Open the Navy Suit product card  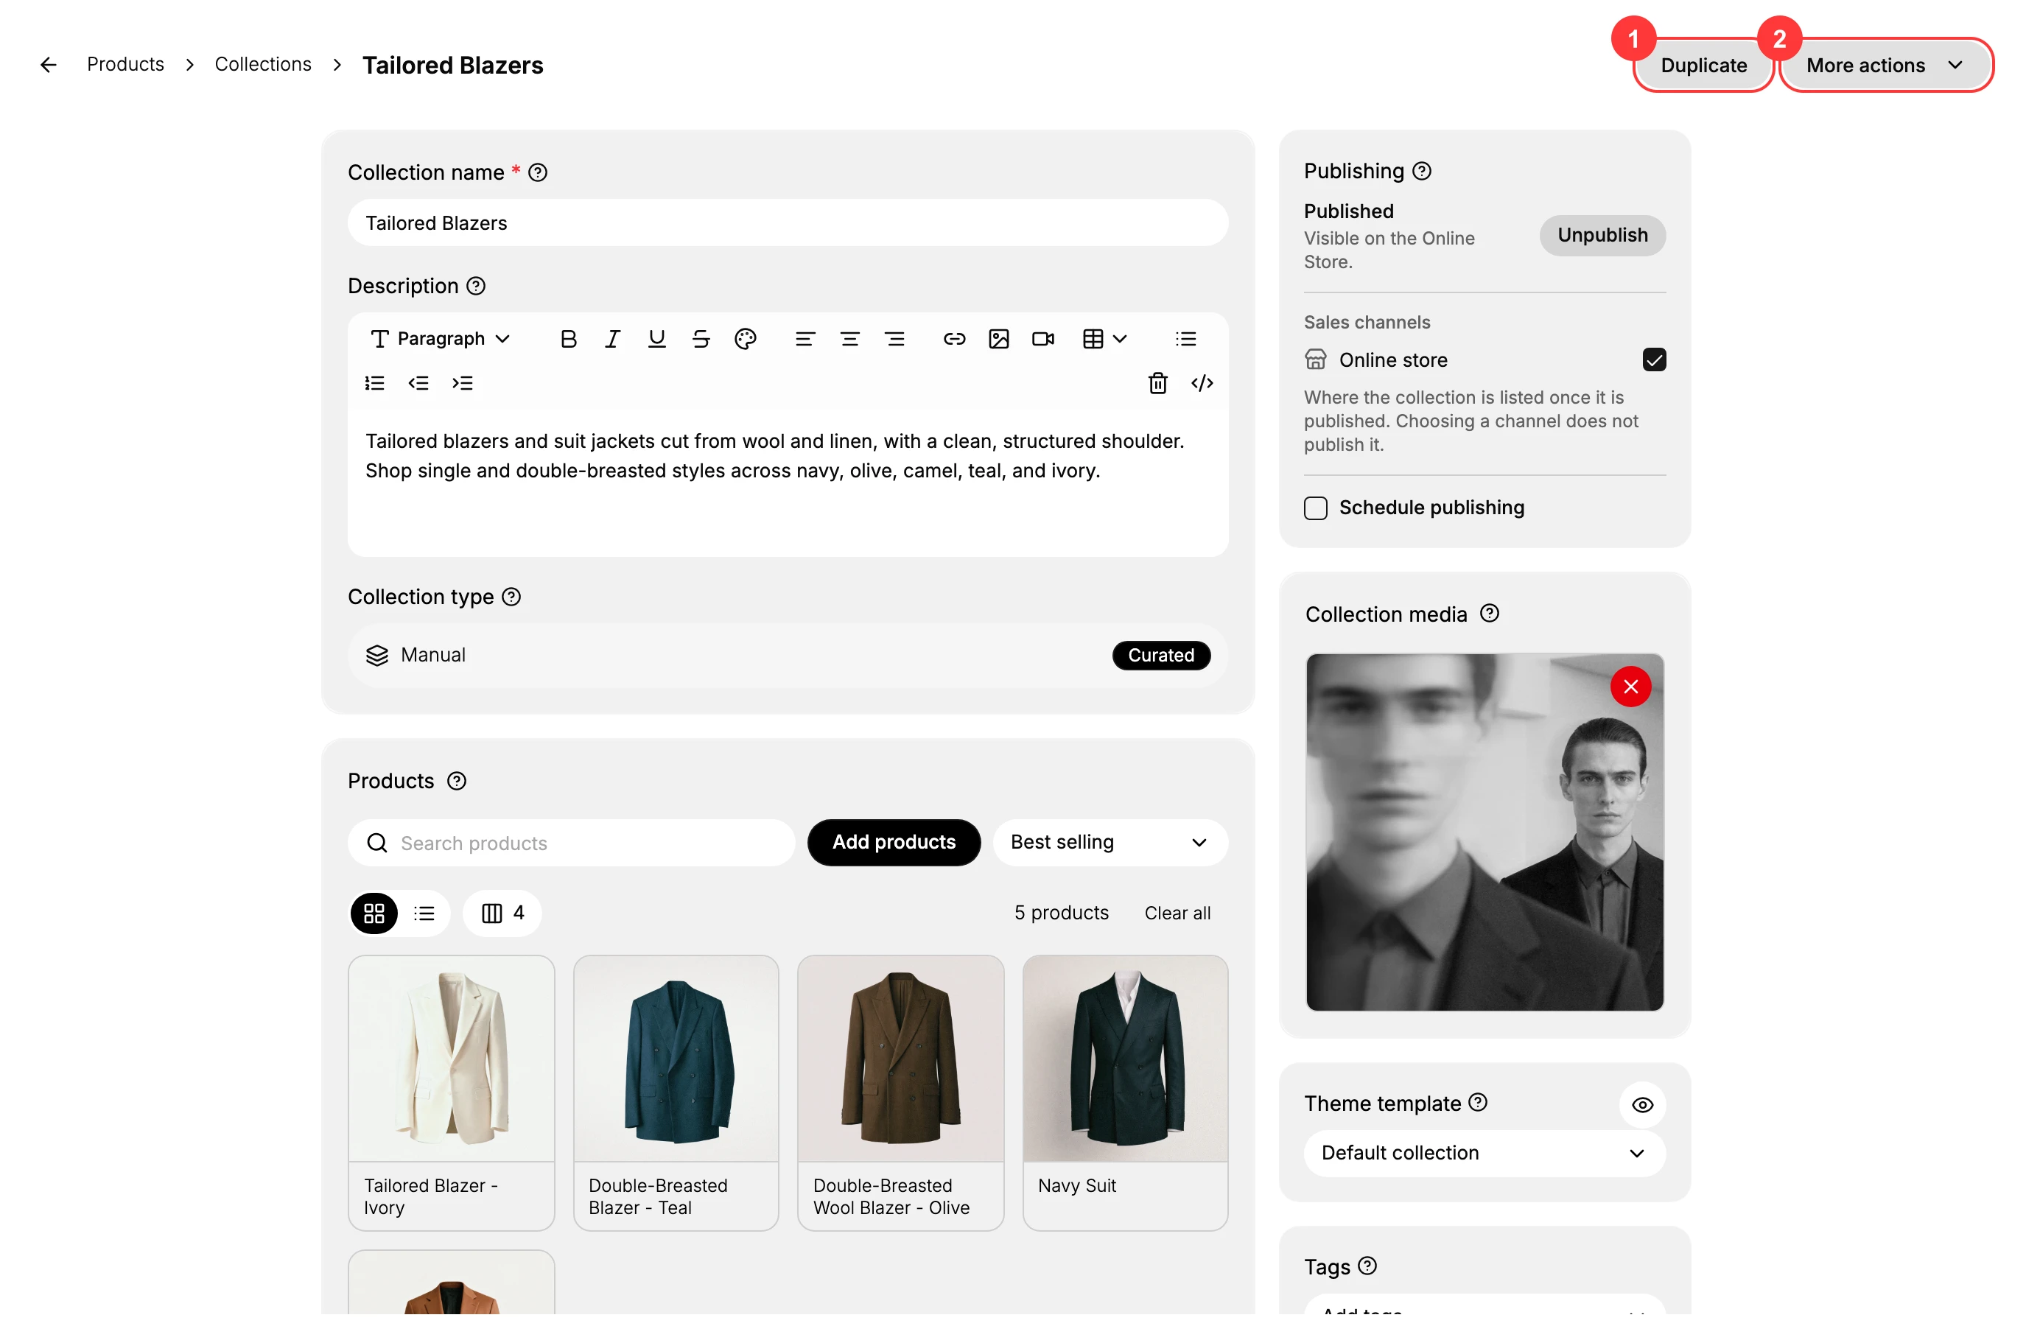click(x=1124, y=1092)
